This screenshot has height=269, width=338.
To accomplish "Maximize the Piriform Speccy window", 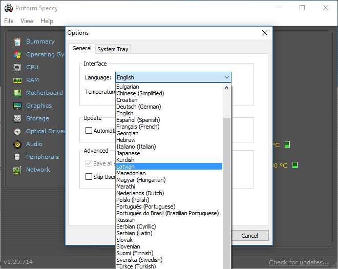I will 302,8.
